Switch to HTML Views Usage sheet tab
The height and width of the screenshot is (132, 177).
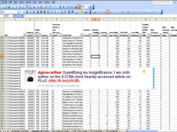80,131
